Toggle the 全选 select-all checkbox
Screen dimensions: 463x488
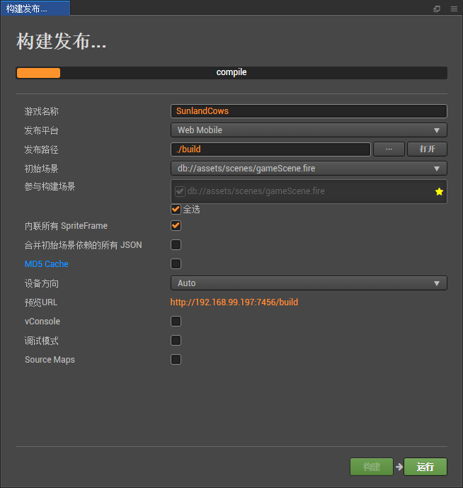click(176, 209)
